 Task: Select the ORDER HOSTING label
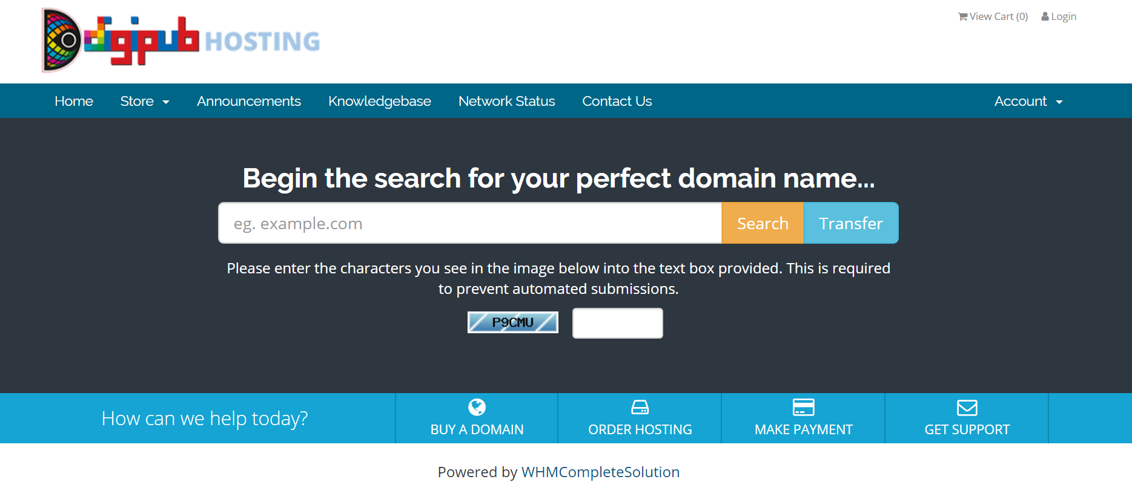[640, 429]
